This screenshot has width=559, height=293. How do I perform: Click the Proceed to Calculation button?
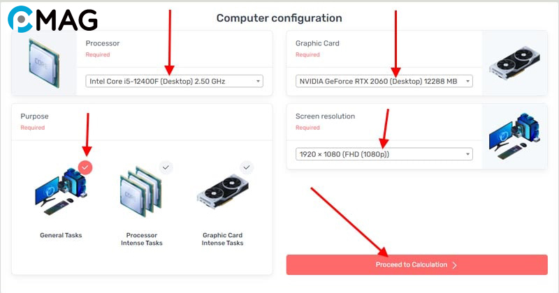416,264
